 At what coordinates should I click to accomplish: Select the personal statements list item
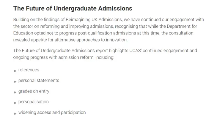pyautogui.click(x=39, y=81)
